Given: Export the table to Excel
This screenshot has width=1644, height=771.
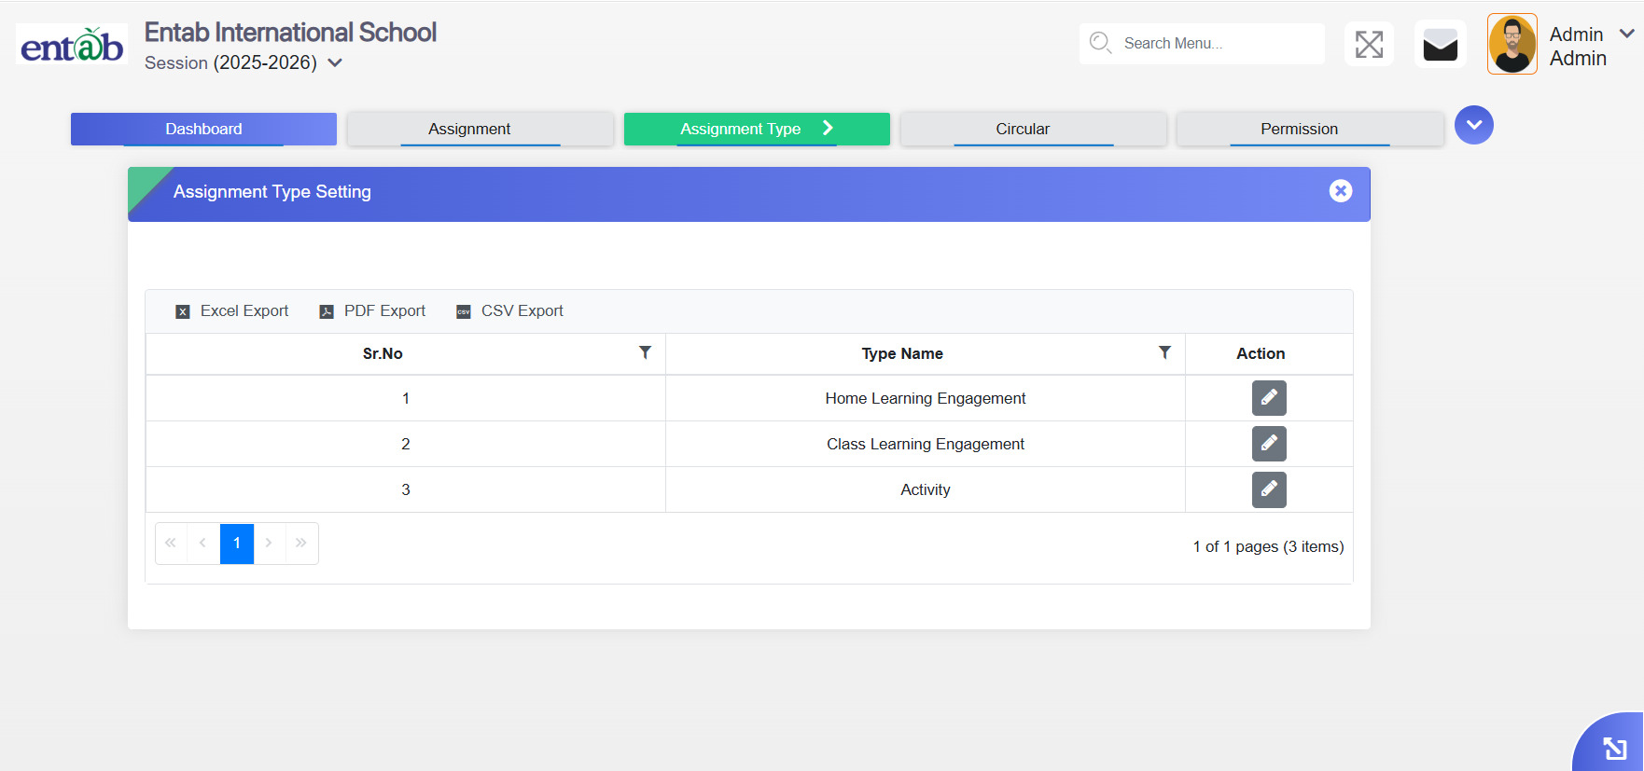Looking at the screenshot, I should point(232,311).
